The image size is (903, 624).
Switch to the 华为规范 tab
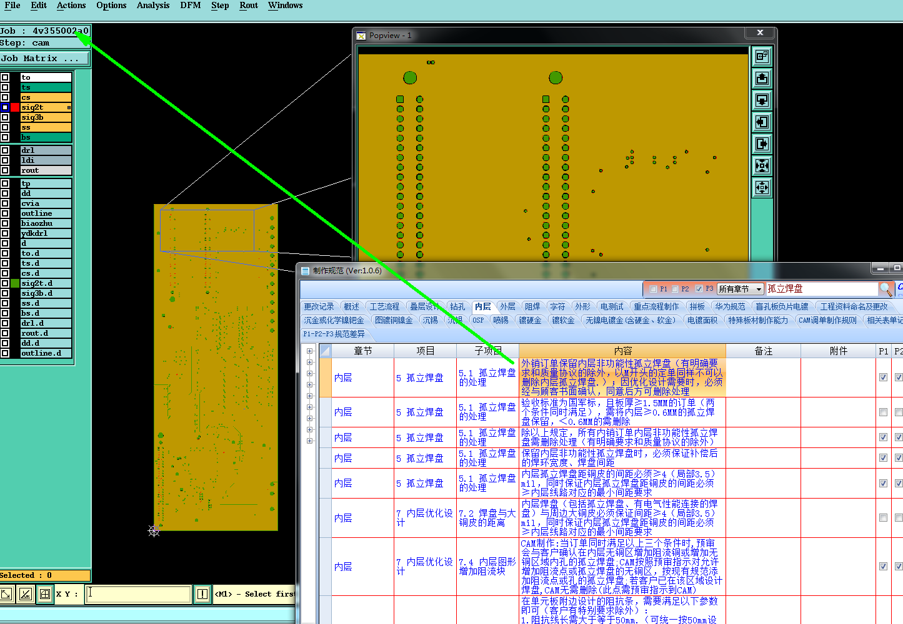coord(730,306)
